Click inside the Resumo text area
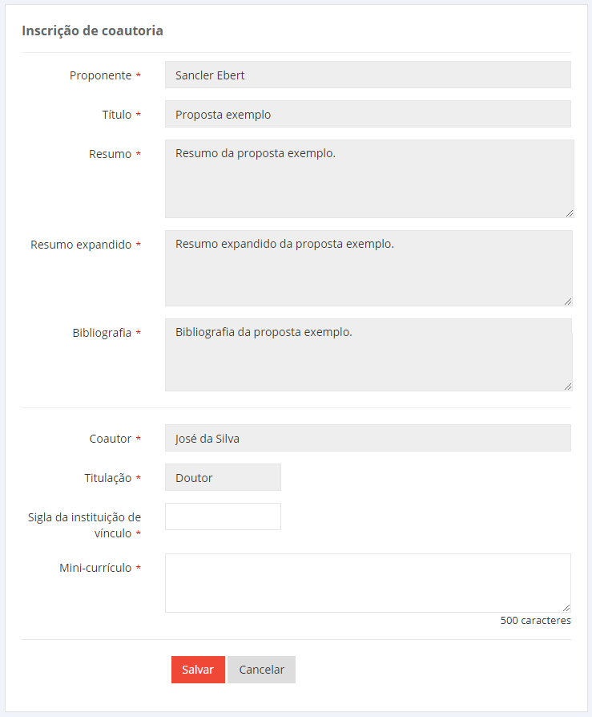 coord(368,179)
